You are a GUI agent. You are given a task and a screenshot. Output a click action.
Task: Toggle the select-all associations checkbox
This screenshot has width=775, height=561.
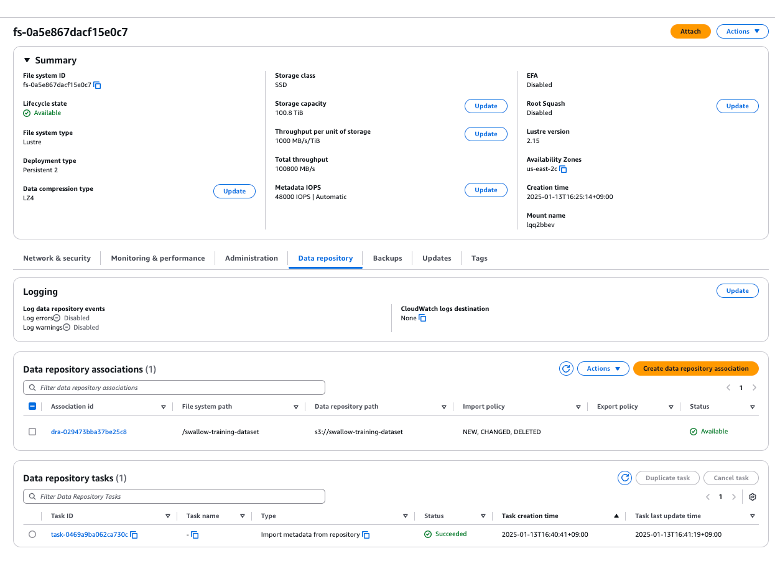click(32, 407)
